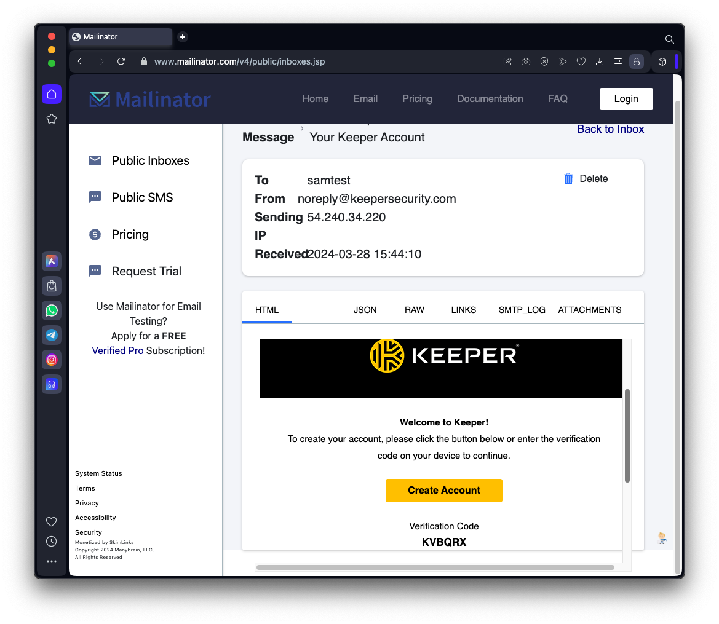The height and width of the screenshot is (624, 719).
Task: Click the Delete trash icon
Action: (568, 179)
